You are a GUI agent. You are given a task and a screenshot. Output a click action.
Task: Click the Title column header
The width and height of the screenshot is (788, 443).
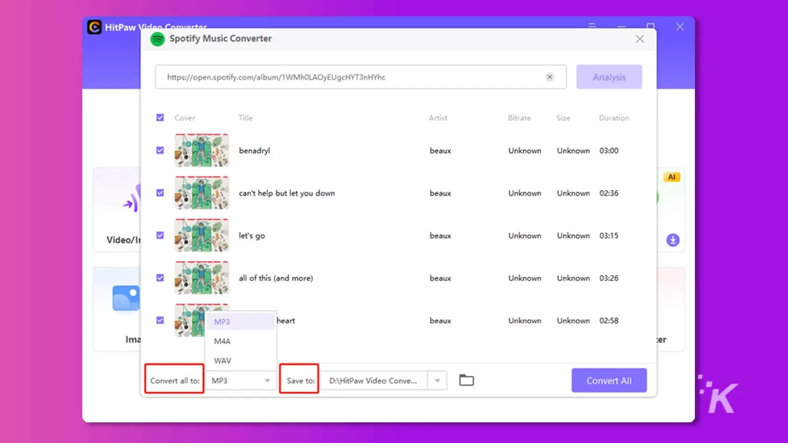(x=246, y=118)
